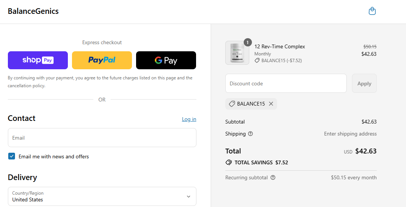This screenshot has height=207, width=406.
Task: Click the Total amount USD $42.63
Action: click(360, 151)
